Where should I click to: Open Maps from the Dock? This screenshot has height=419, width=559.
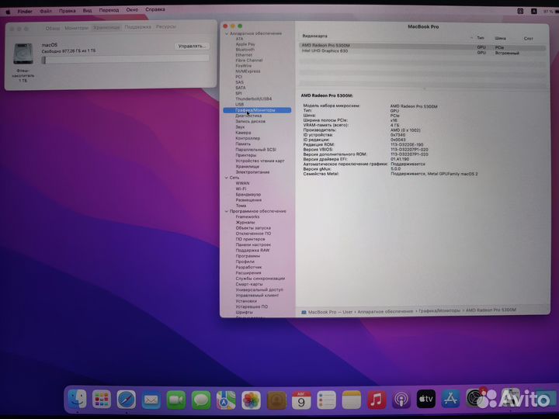click(x=226, y=400)
